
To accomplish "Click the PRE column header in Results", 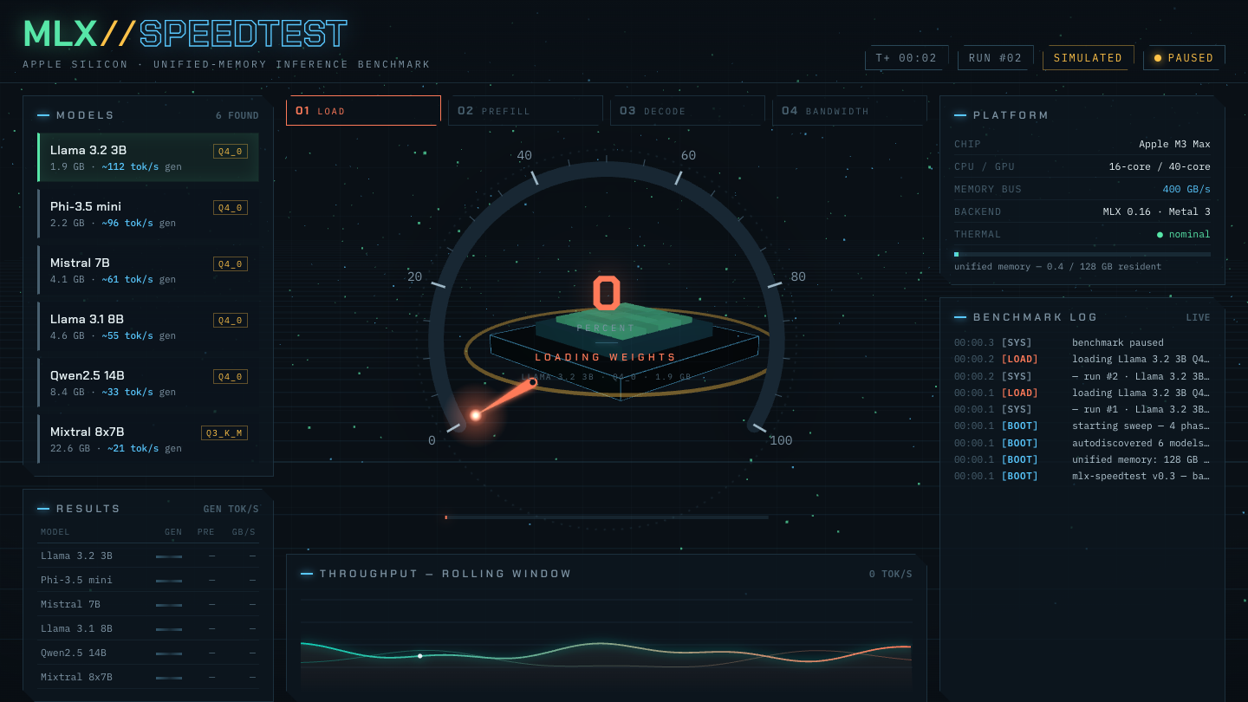I will (x=206, y=532).
